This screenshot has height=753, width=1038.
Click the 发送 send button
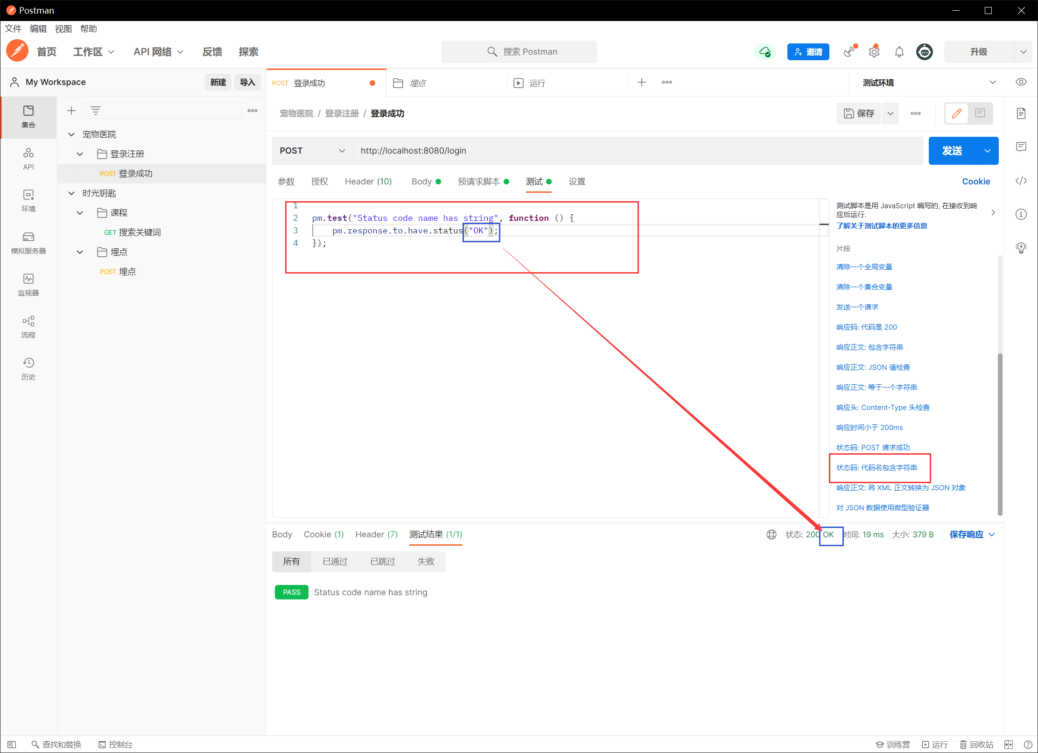[x=952, y=151]
